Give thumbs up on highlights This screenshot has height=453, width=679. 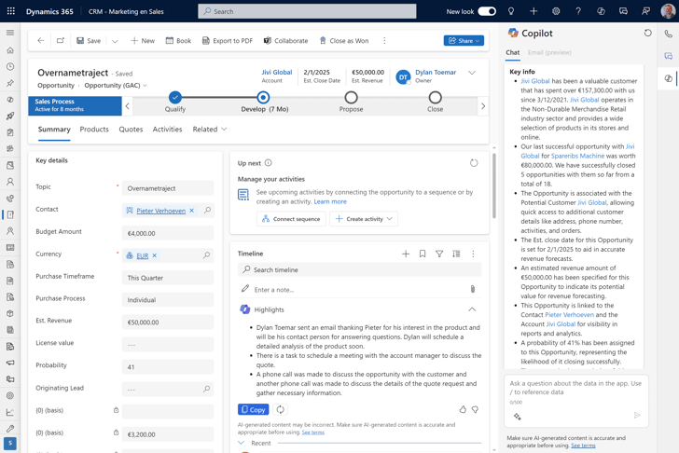pyautogui.click(x=463, y=409)
